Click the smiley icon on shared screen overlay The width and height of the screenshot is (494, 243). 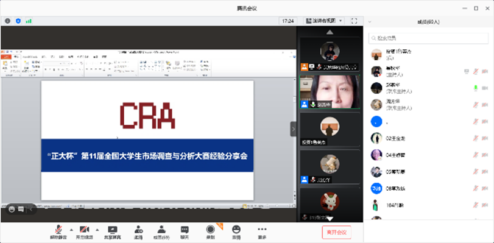point(12,209)
